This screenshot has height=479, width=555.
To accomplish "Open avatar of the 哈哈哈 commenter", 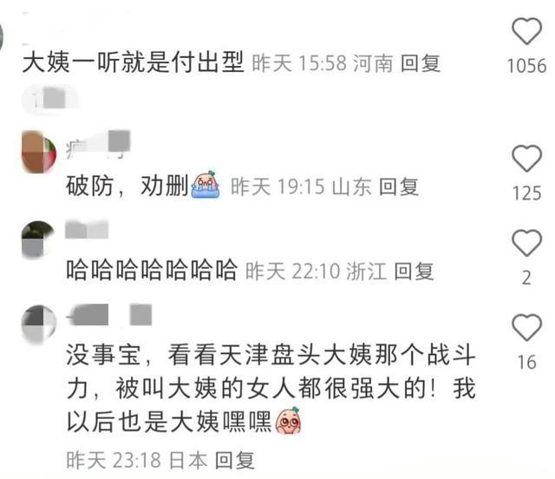I will [38, 239].
